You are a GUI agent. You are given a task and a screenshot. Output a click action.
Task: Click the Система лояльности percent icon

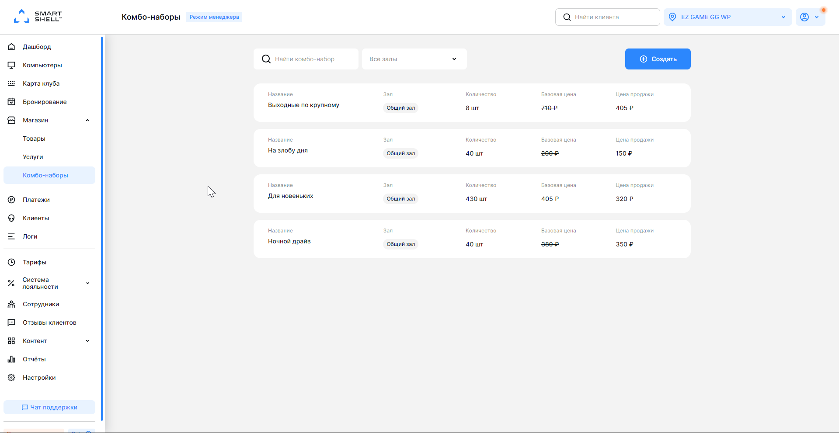tap(11, 283)
